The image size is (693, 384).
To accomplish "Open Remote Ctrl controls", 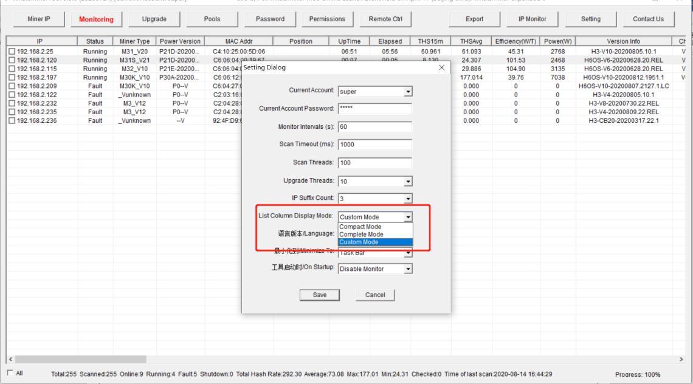I will 385,19.
